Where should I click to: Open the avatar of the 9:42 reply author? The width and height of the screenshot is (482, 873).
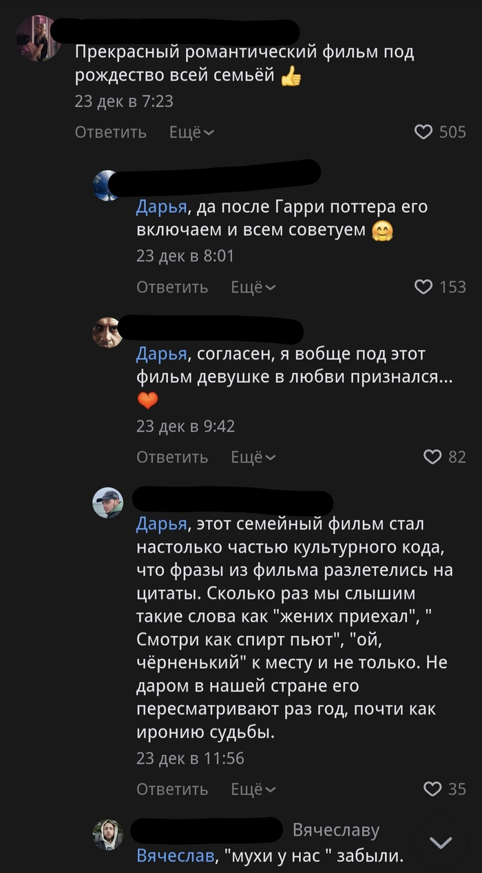[107, 333]
